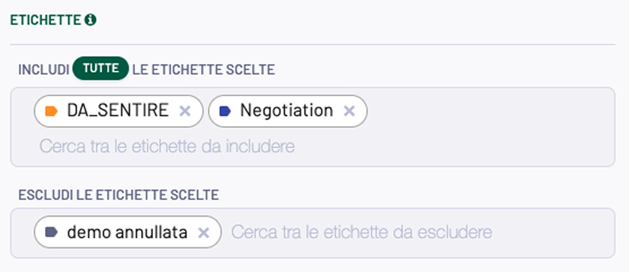
Task: Click the blue tag icon of Negotiation
Action: click(x=225, y=111)
